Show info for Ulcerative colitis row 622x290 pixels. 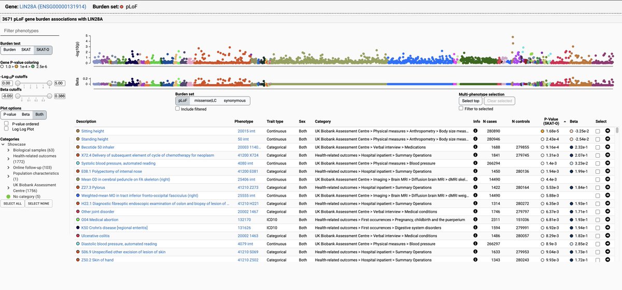click(x=475, y=236)
